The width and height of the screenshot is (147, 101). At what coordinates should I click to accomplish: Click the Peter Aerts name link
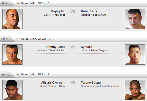[89, 11]
